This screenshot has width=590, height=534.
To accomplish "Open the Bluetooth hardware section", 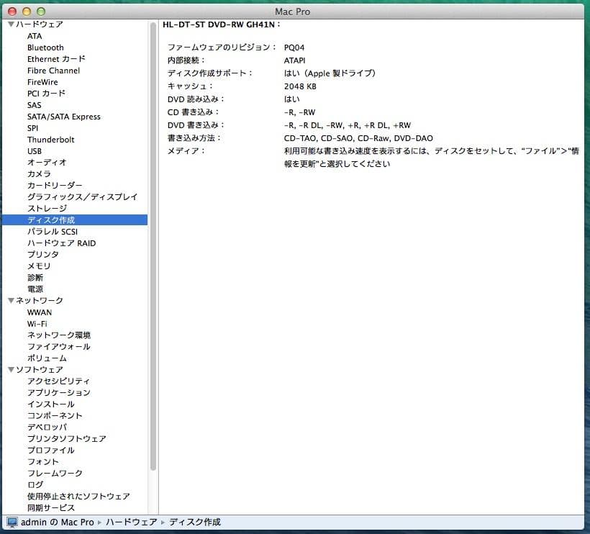I will 45,47.
